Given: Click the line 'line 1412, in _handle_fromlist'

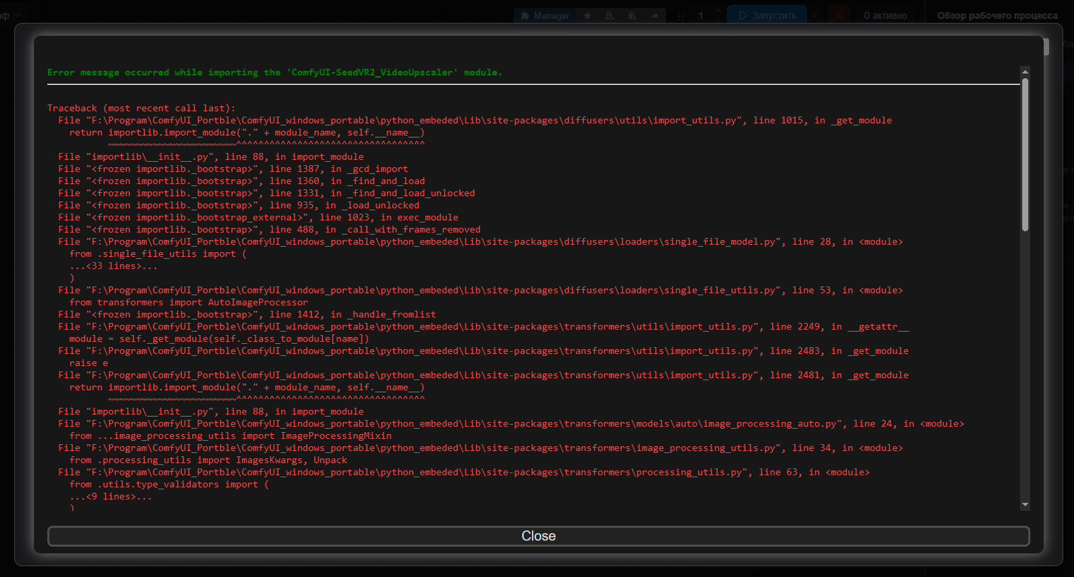Looking at the screenshot, I should [247, 314].
